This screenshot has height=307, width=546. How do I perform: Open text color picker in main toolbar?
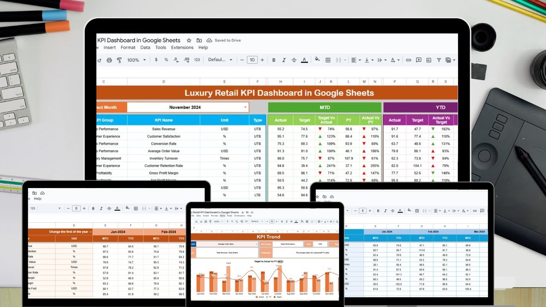point(304,60)
